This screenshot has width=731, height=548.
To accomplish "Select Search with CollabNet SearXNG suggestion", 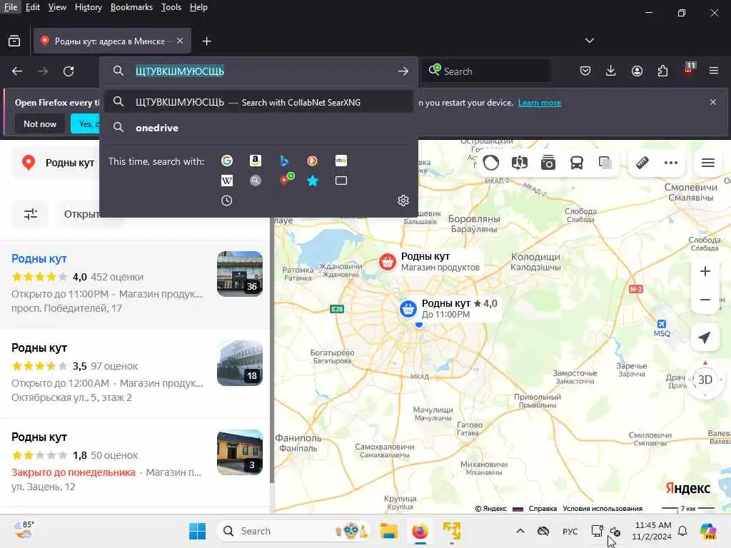I will [x=258, y=102].
